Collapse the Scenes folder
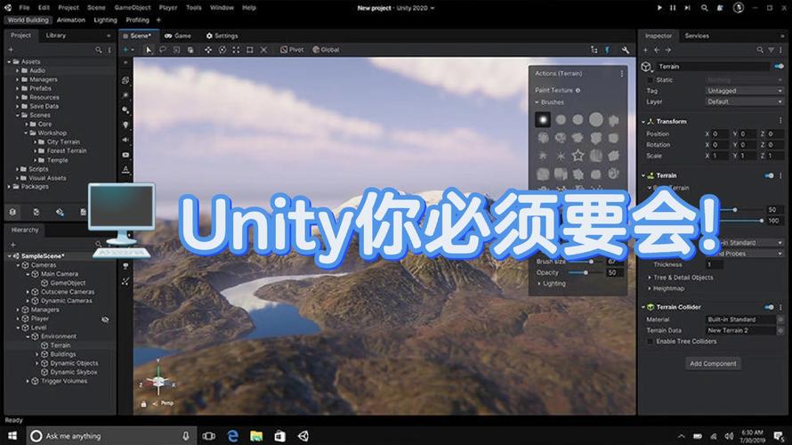The width and height of the screenshot is (792, 445). tap(17, 115)
